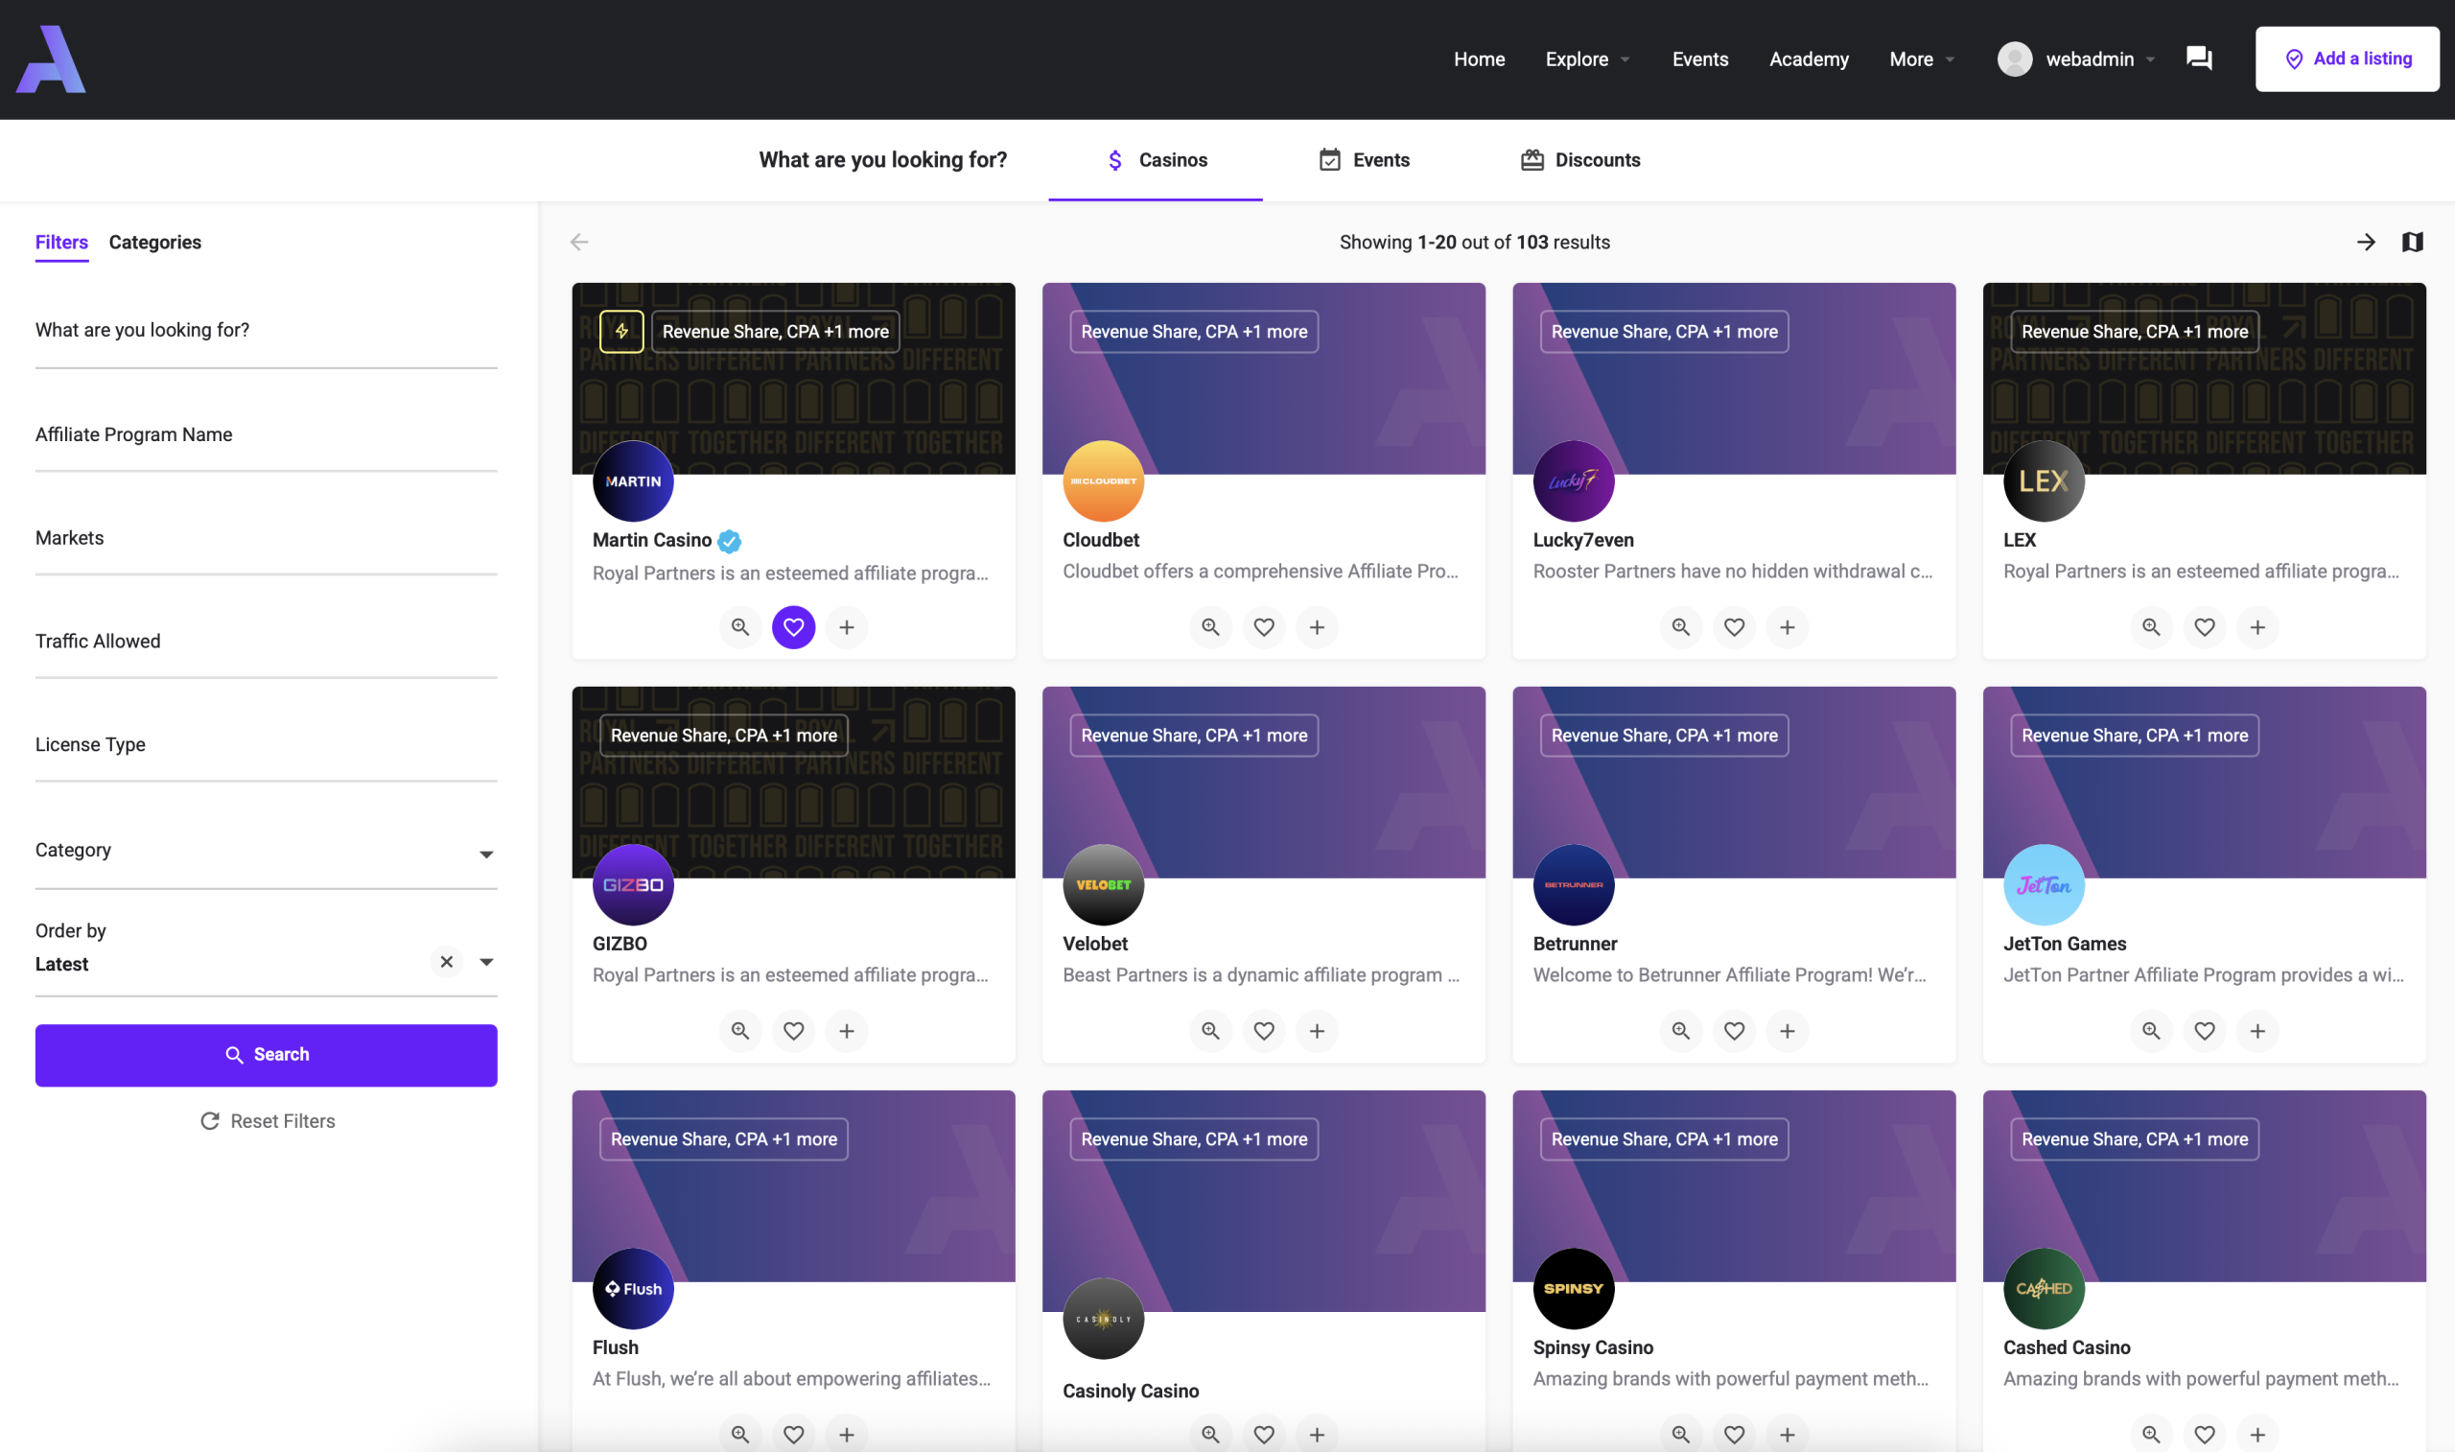Favorite JetTon Games with heart icon

(2206, 1031)
